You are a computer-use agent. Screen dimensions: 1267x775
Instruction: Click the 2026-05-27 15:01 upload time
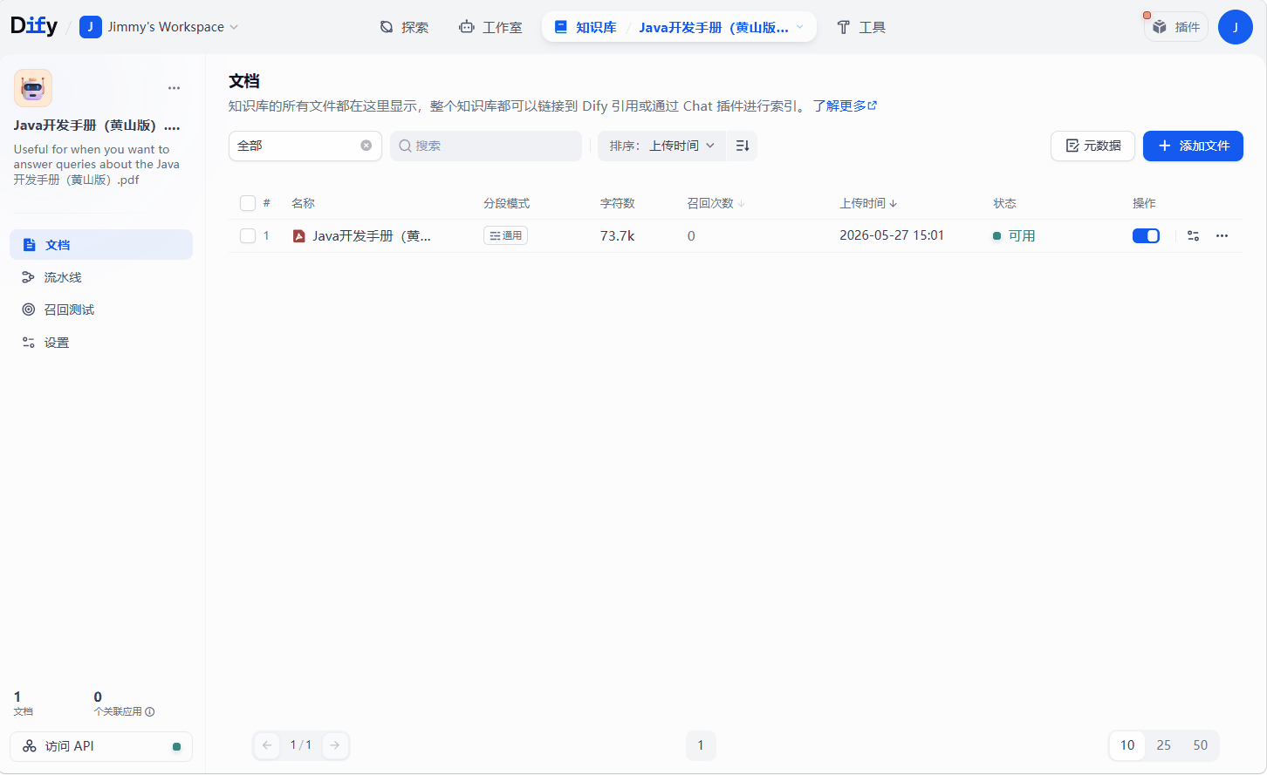coord(892,235)
